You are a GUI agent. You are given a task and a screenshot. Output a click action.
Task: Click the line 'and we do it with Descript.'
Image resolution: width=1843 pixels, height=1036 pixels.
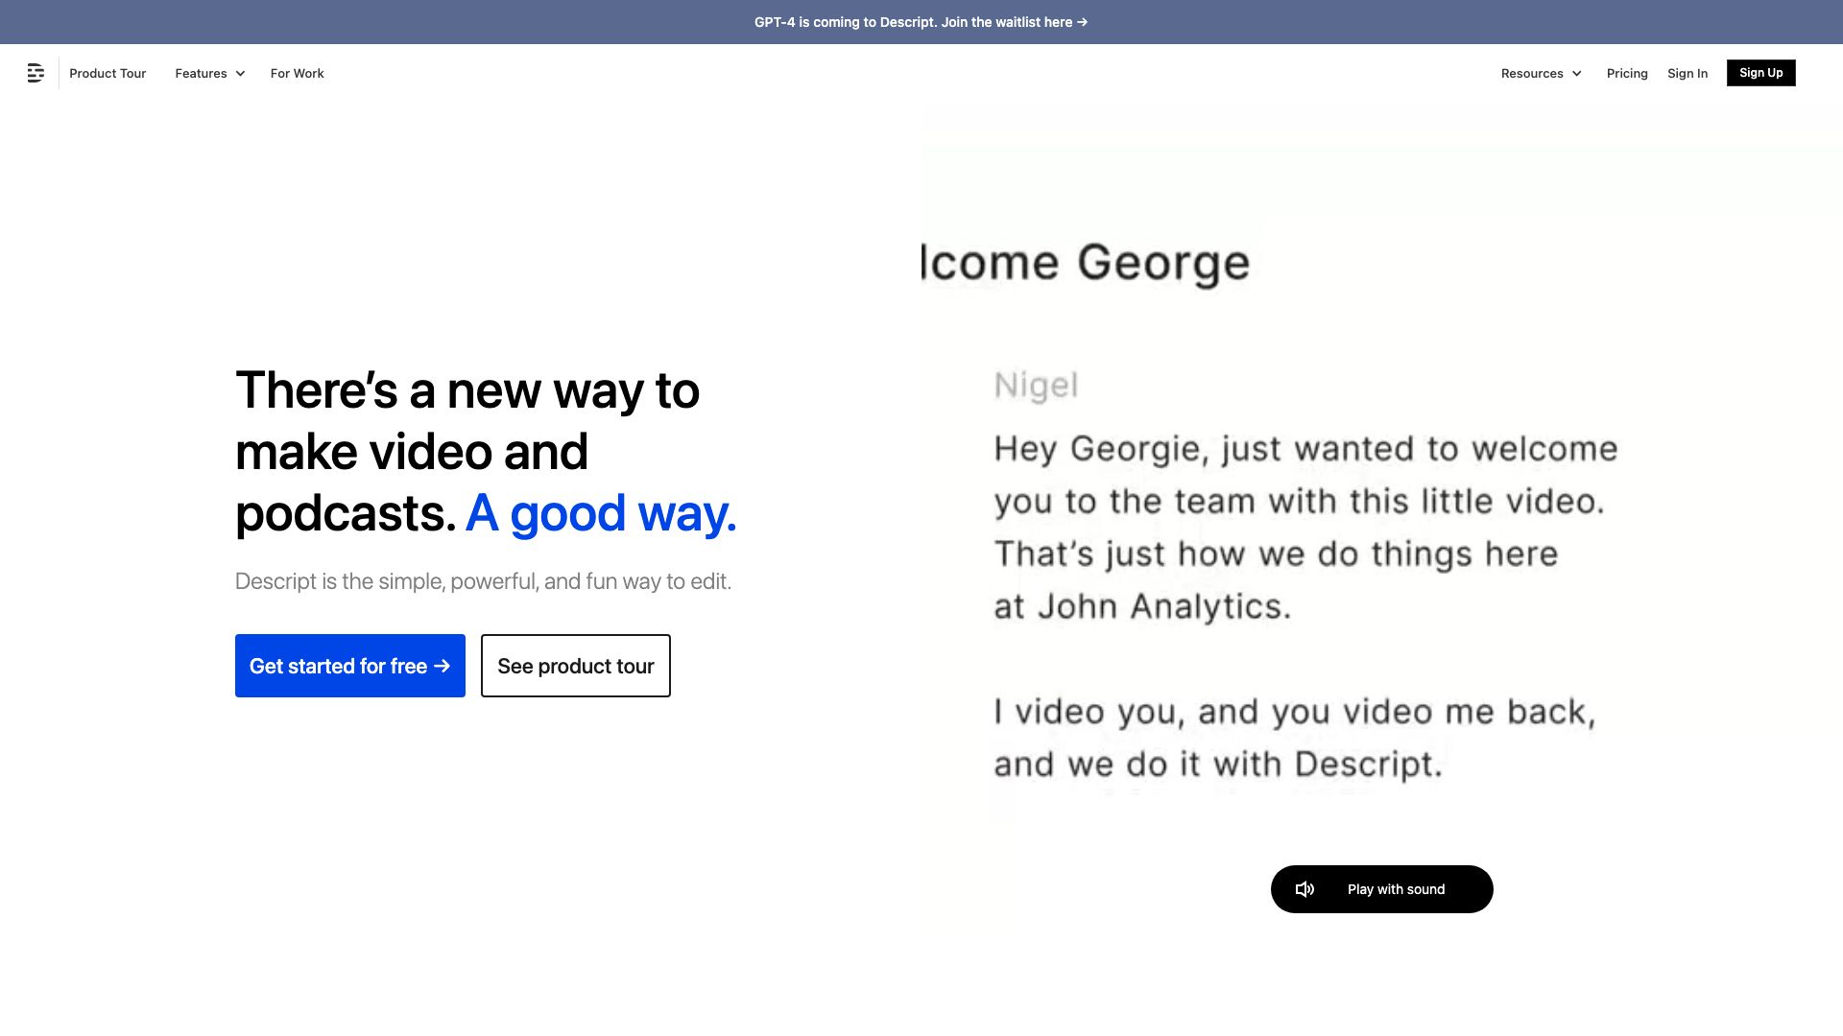coord(1218,765)
